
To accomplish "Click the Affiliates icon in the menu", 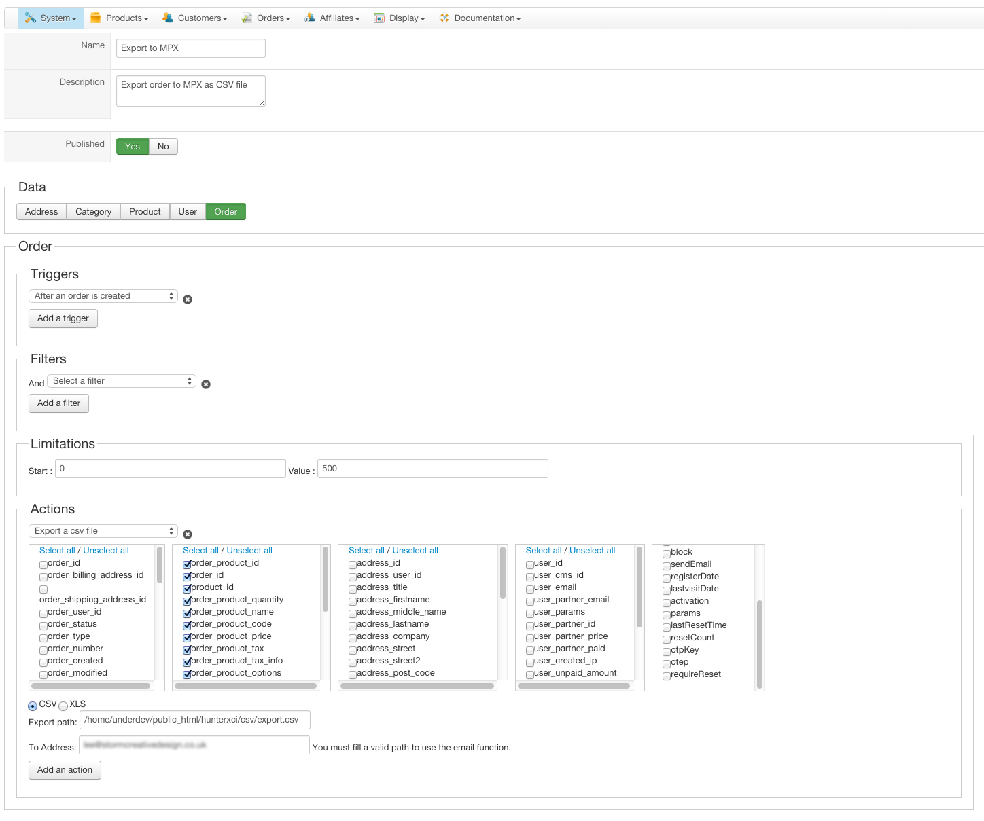I will point(310,18).
